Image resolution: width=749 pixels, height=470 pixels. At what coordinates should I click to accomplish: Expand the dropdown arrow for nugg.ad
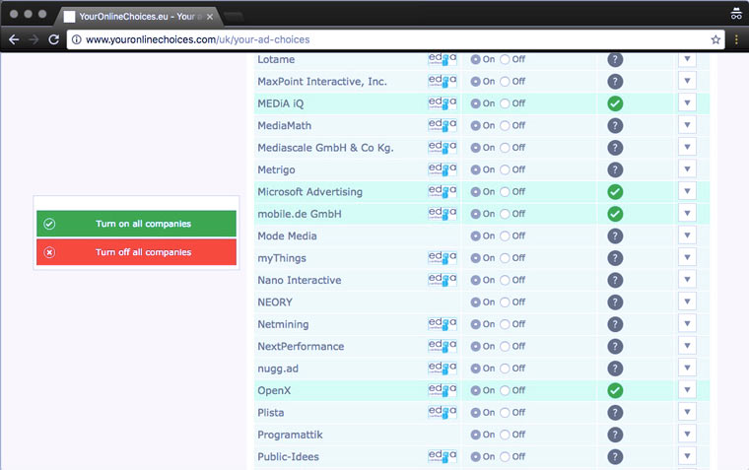pos(687,368)
